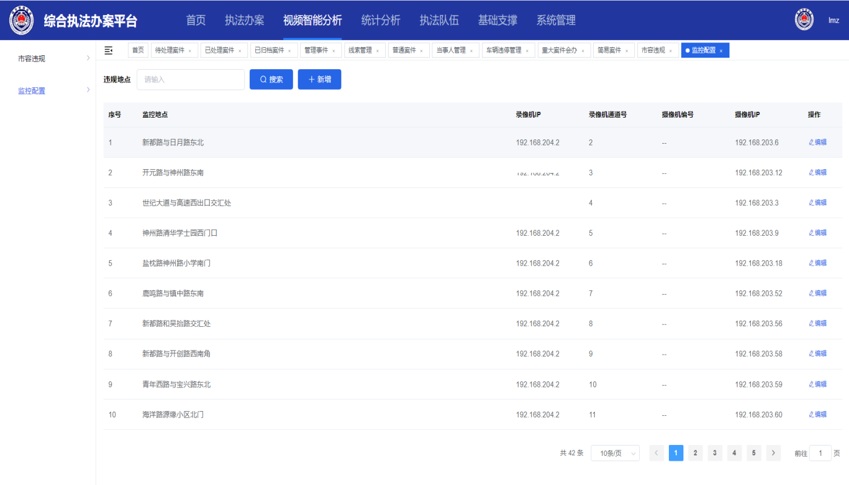Click camera IP 192.168.203.52
The image size is (849, 485).
point(759,293)
